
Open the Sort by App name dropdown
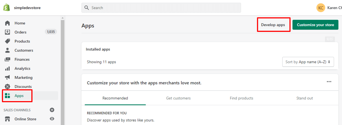308,62
